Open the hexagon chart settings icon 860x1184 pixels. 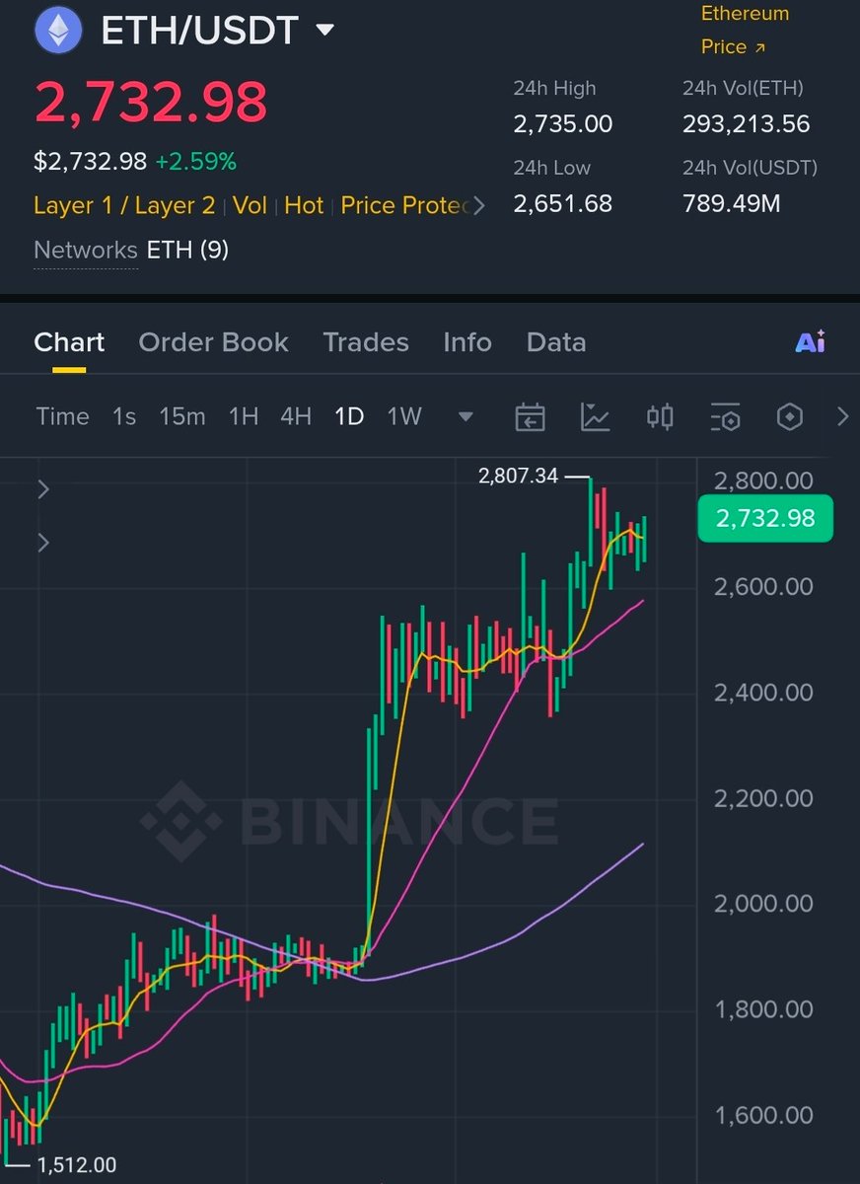pos(790,417)
